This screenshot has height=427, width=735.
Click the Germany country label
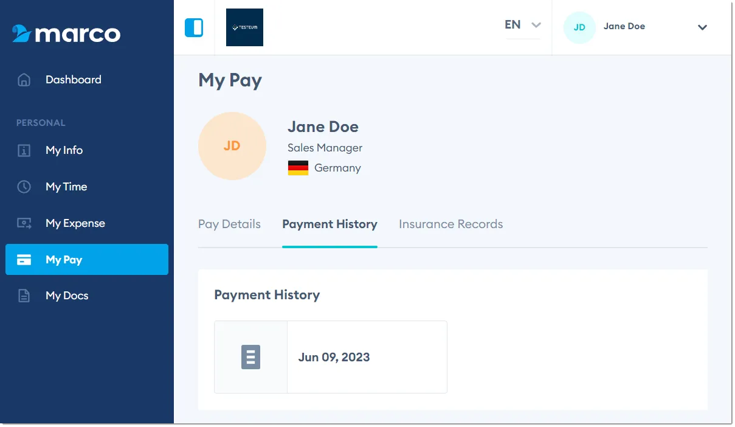(337, 168)
